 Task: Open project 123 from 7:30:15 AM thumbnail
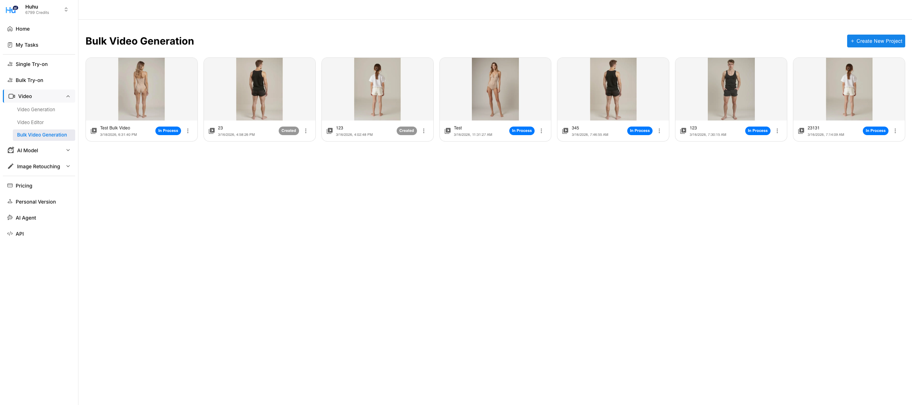[731, 89]
